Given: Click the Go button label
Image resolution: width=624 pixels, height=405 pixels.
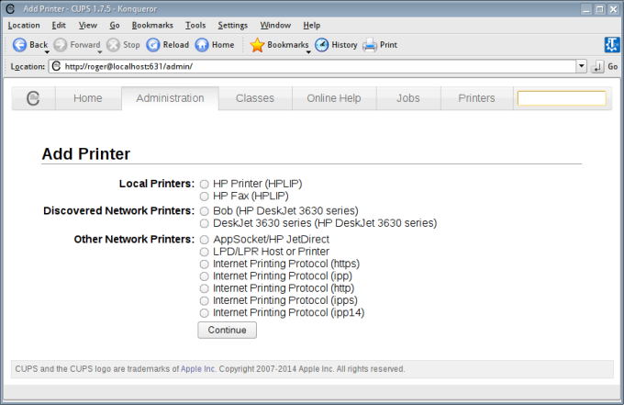Looking at the screenshot, I should click(613, 66).
